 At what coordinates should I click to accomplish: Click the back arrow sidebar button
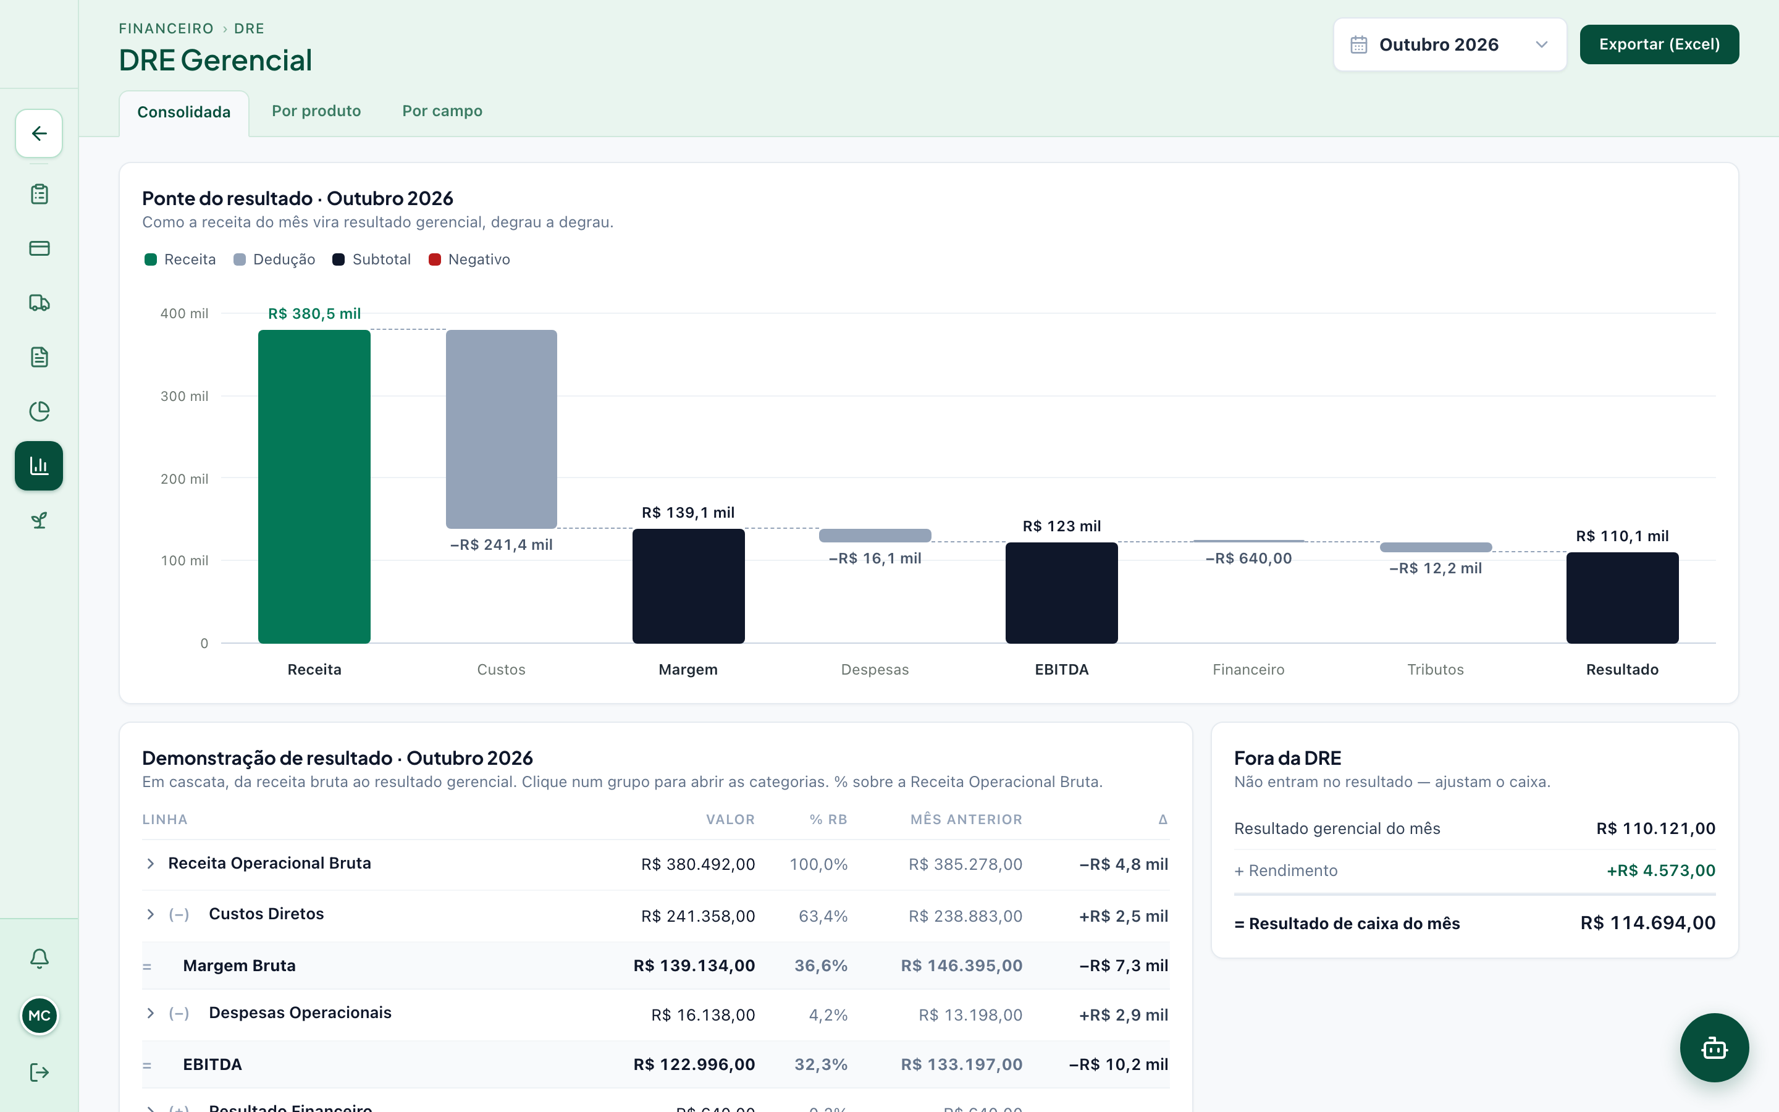click(x=39, y=133)
